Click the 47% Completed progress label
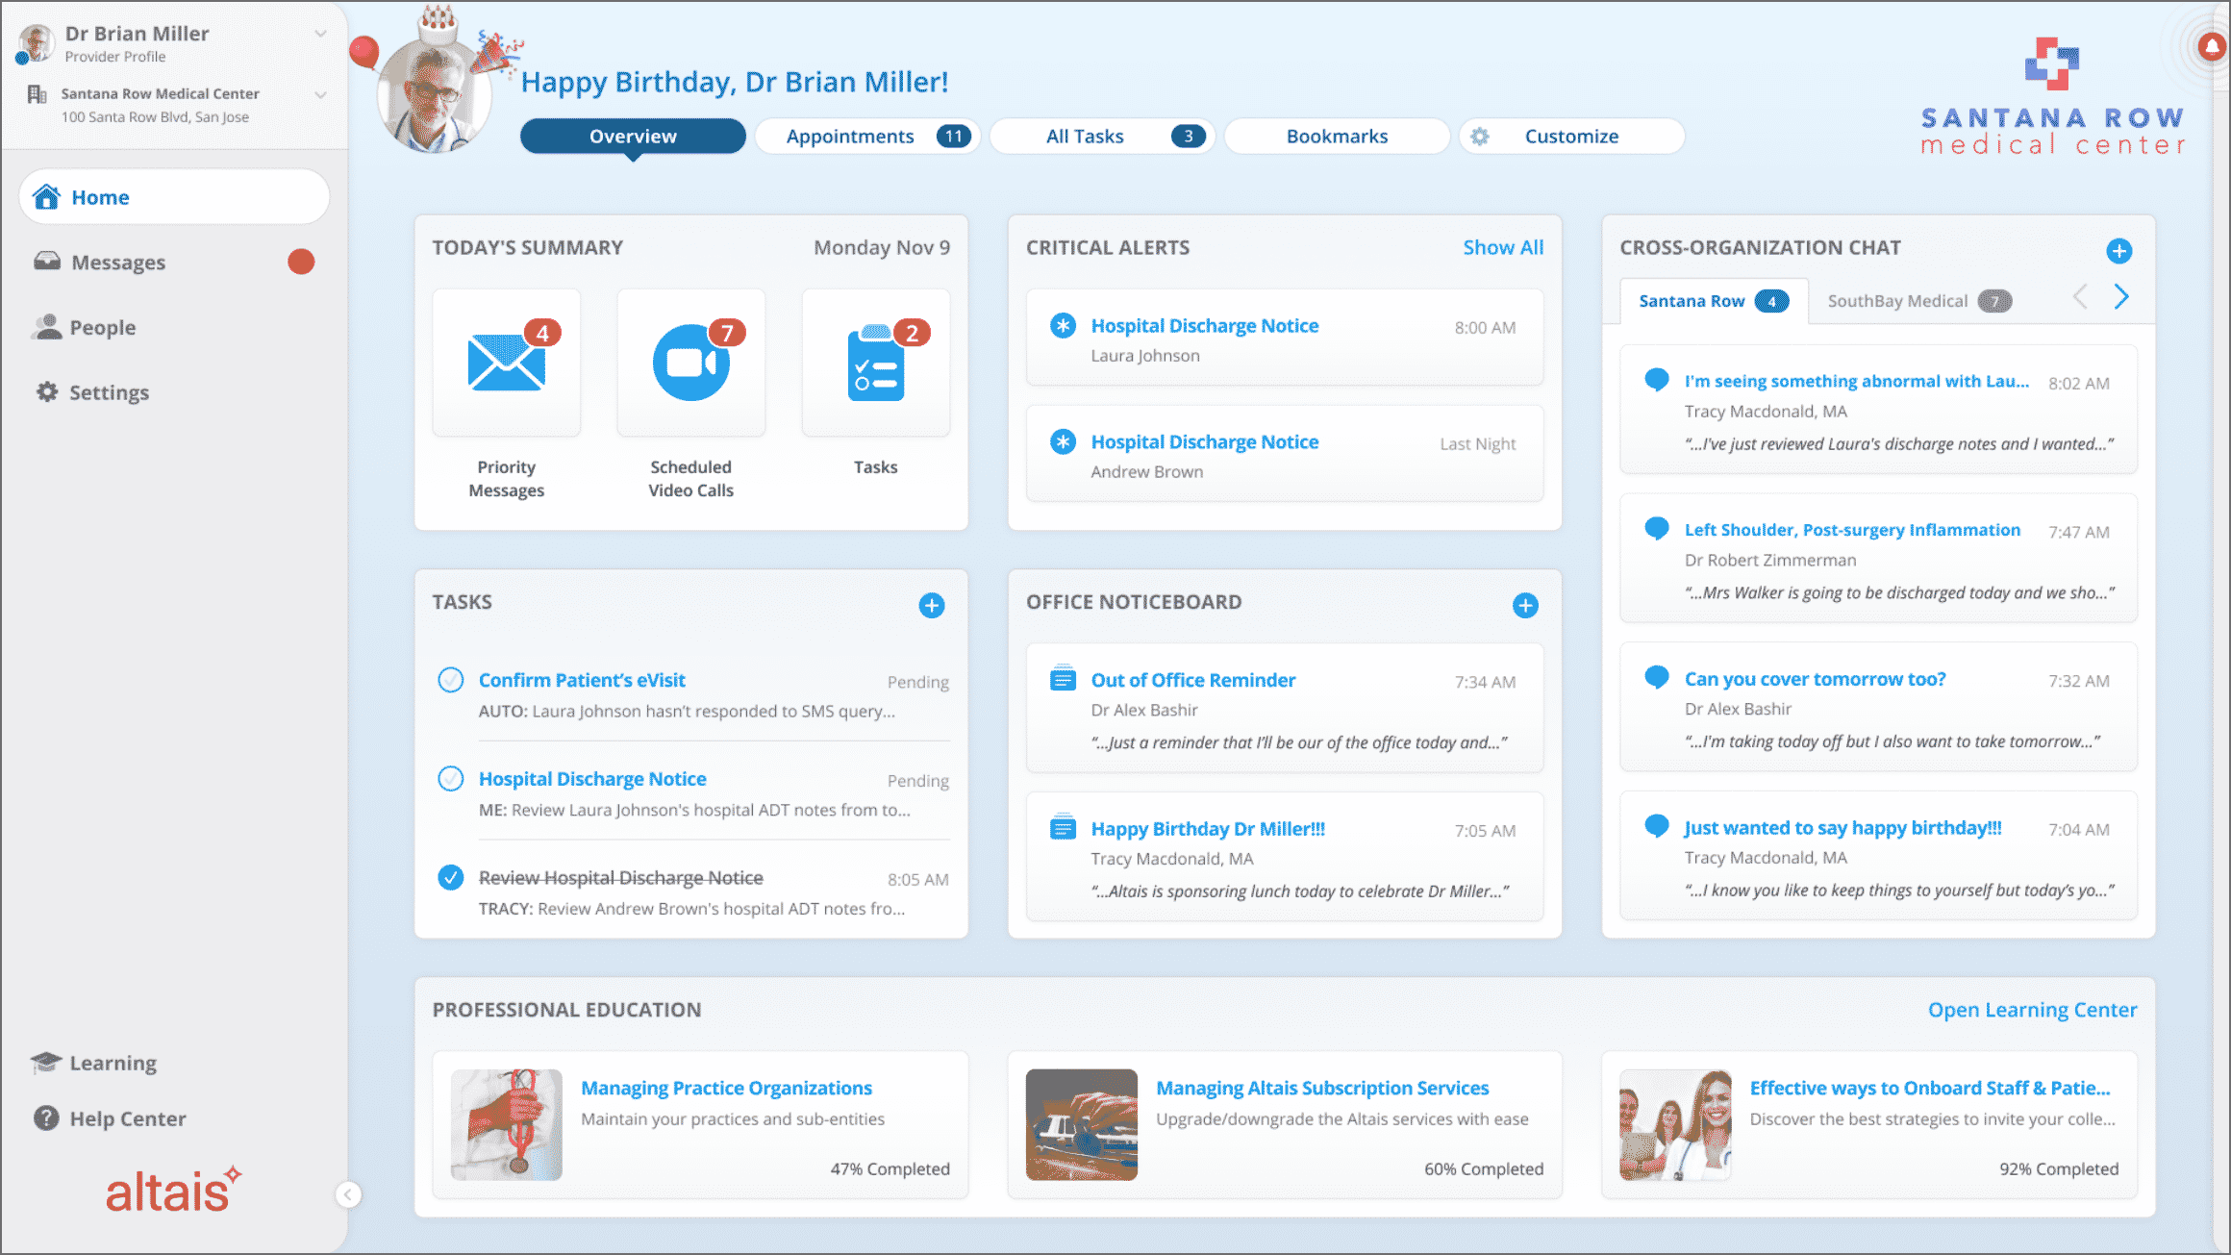The width and height of the screenshot is (2231, 1255). pos(890,1168)
